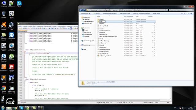Open Поиск menu in Notepad++
Image resolution: width=196 pixels, height=110 pixels.
click(x=30, y=26)
